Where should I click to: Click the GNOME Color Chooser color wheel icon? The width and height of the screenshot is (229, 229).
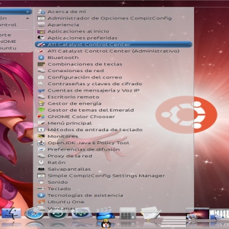pyautogui.click(x=41, y=116)
